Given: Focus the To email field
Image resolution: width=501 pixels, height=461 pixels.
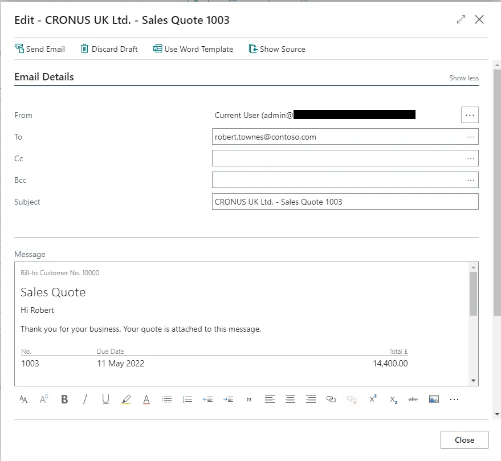Looking at the screenshot, I should [345, 137].
